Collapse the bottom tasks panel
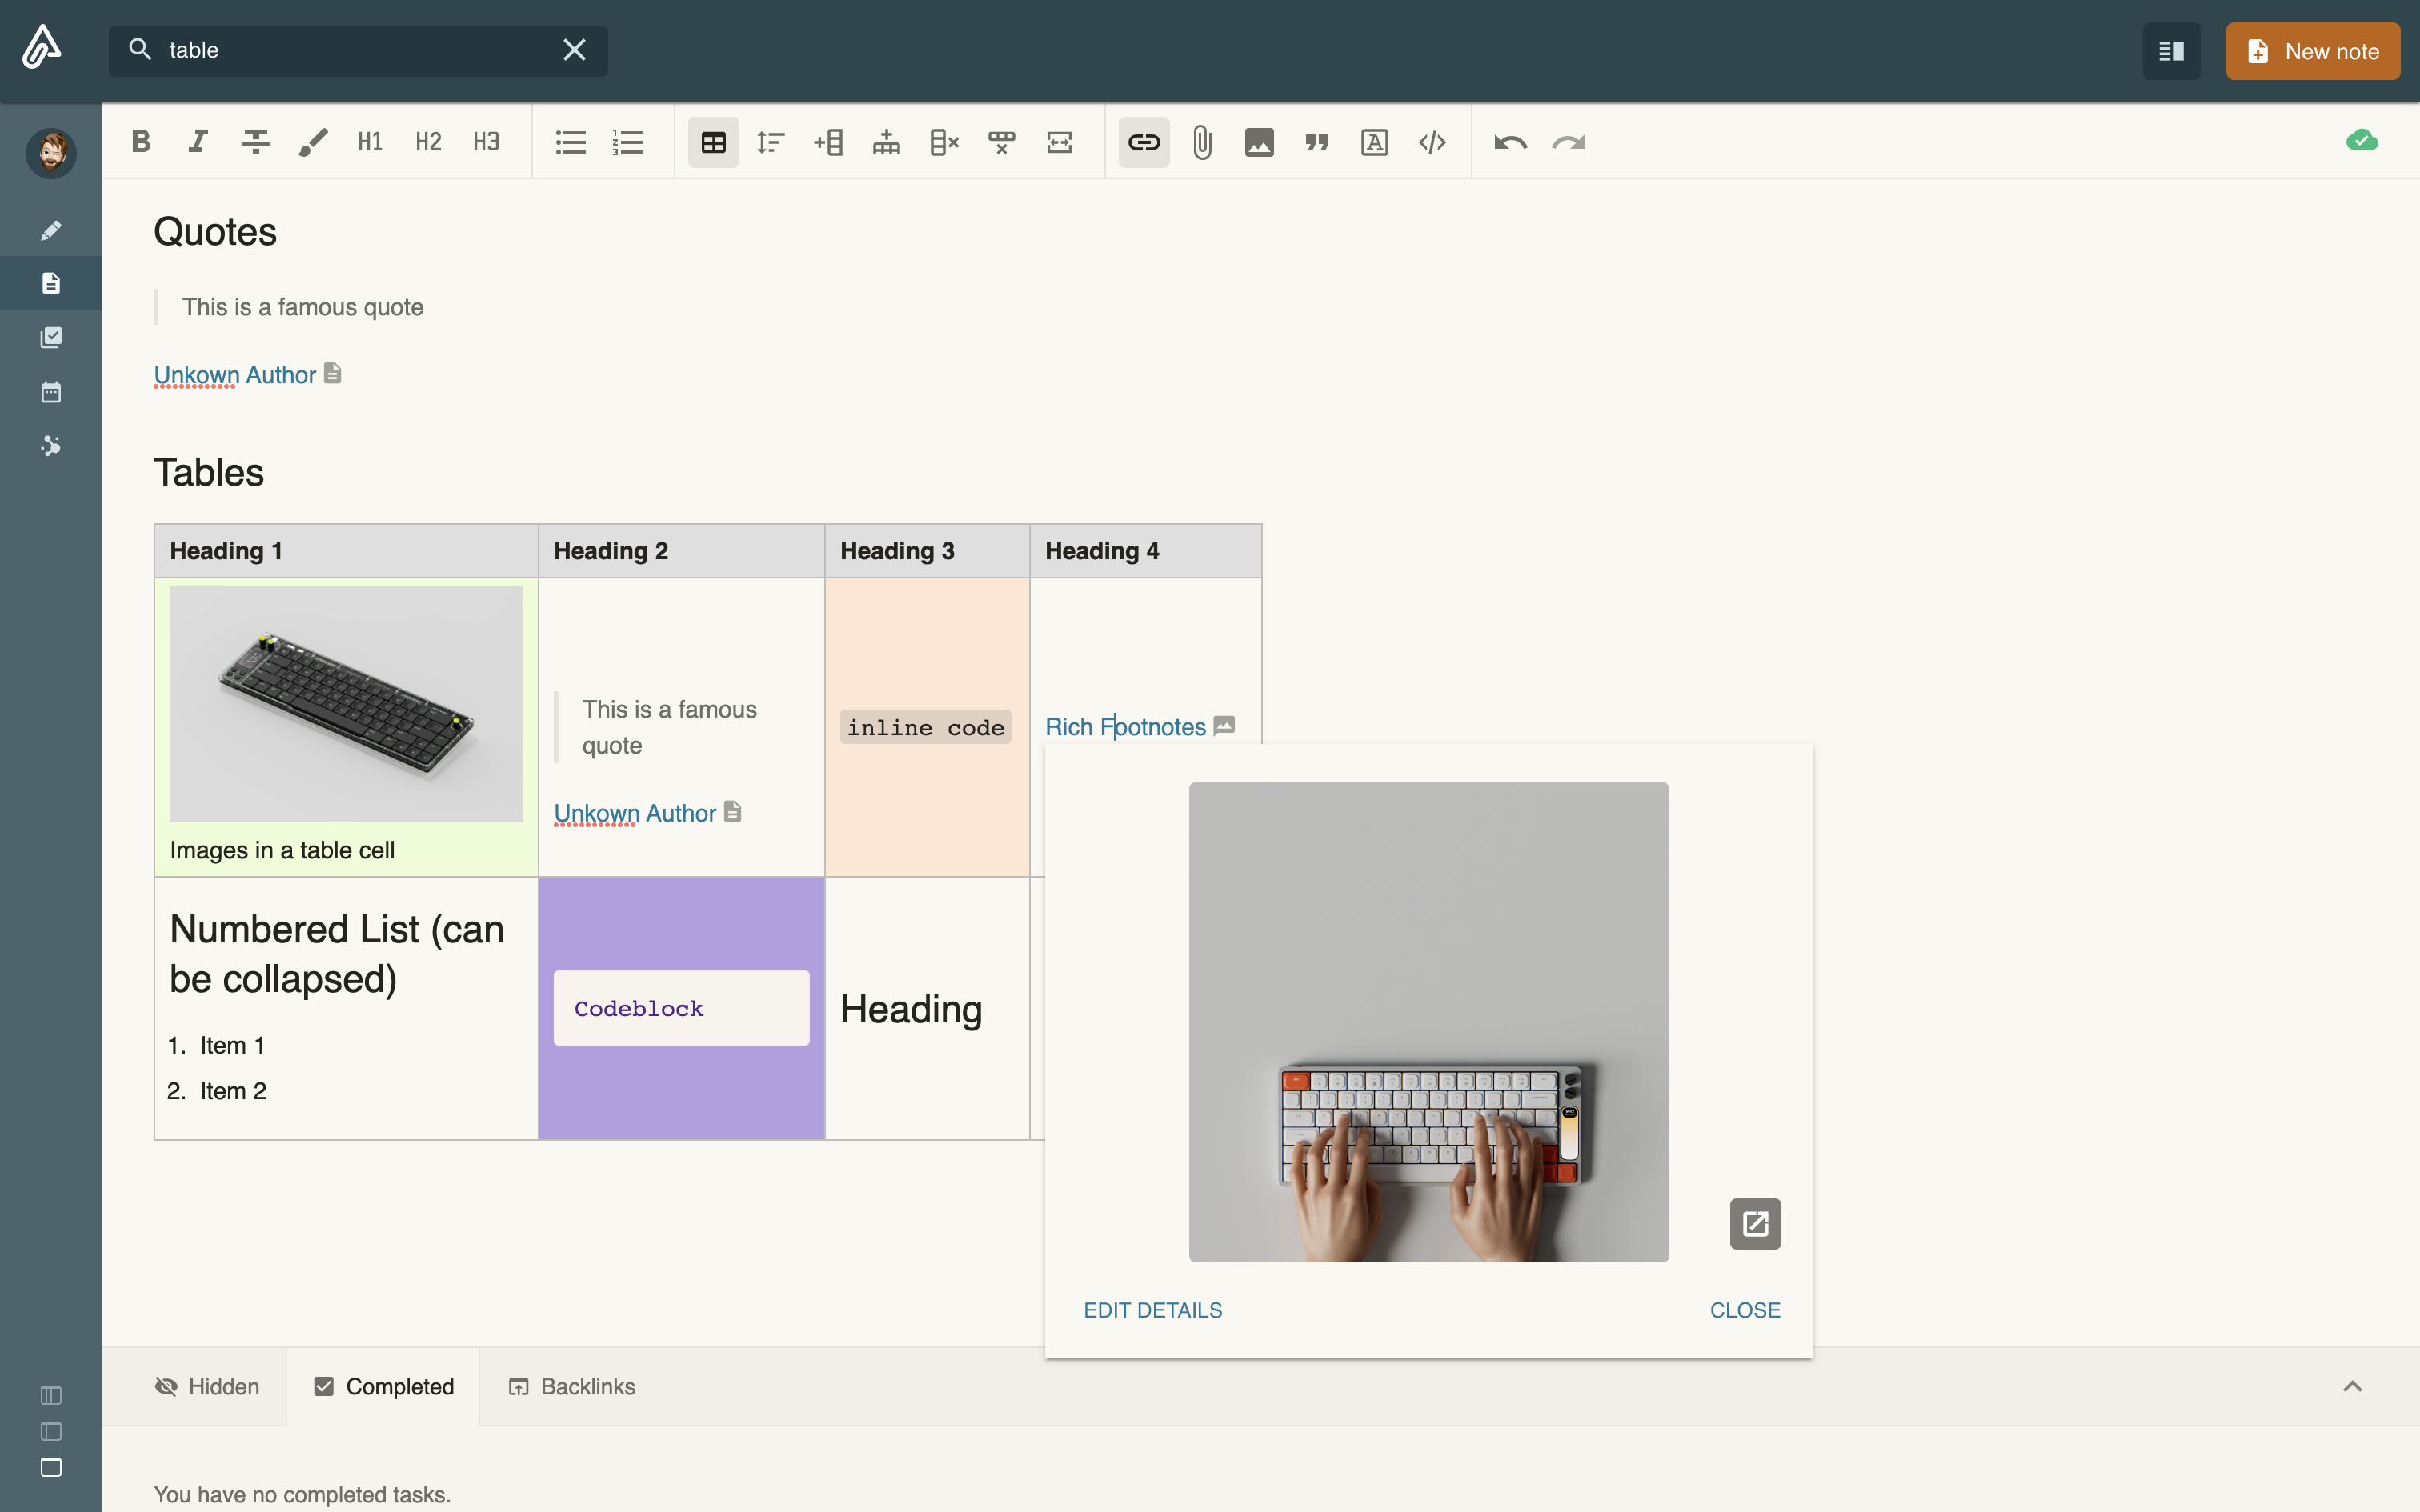2420x1512 pixels. tap(2351, 1386)
